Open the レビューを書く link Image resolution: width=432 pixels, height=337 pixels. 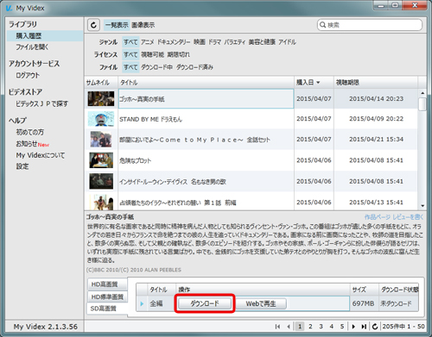pyautogui.click(x=408, y=217)
